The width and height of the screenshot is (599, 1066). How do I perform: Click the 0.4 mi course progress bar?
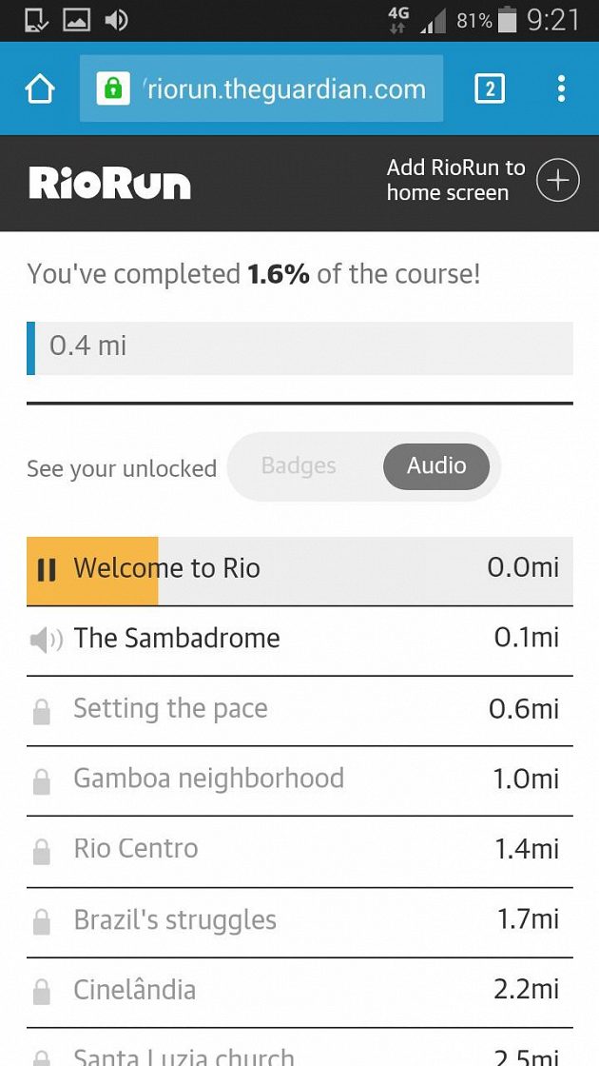tap(299, 348)
